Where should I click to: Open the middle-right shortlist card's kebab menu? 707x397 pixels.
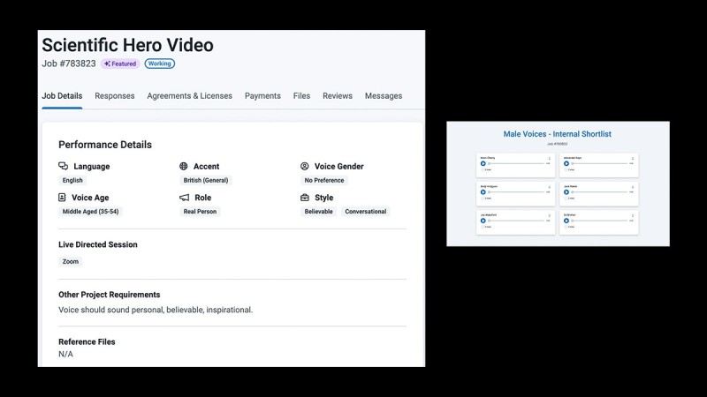[x=633, y=187]
